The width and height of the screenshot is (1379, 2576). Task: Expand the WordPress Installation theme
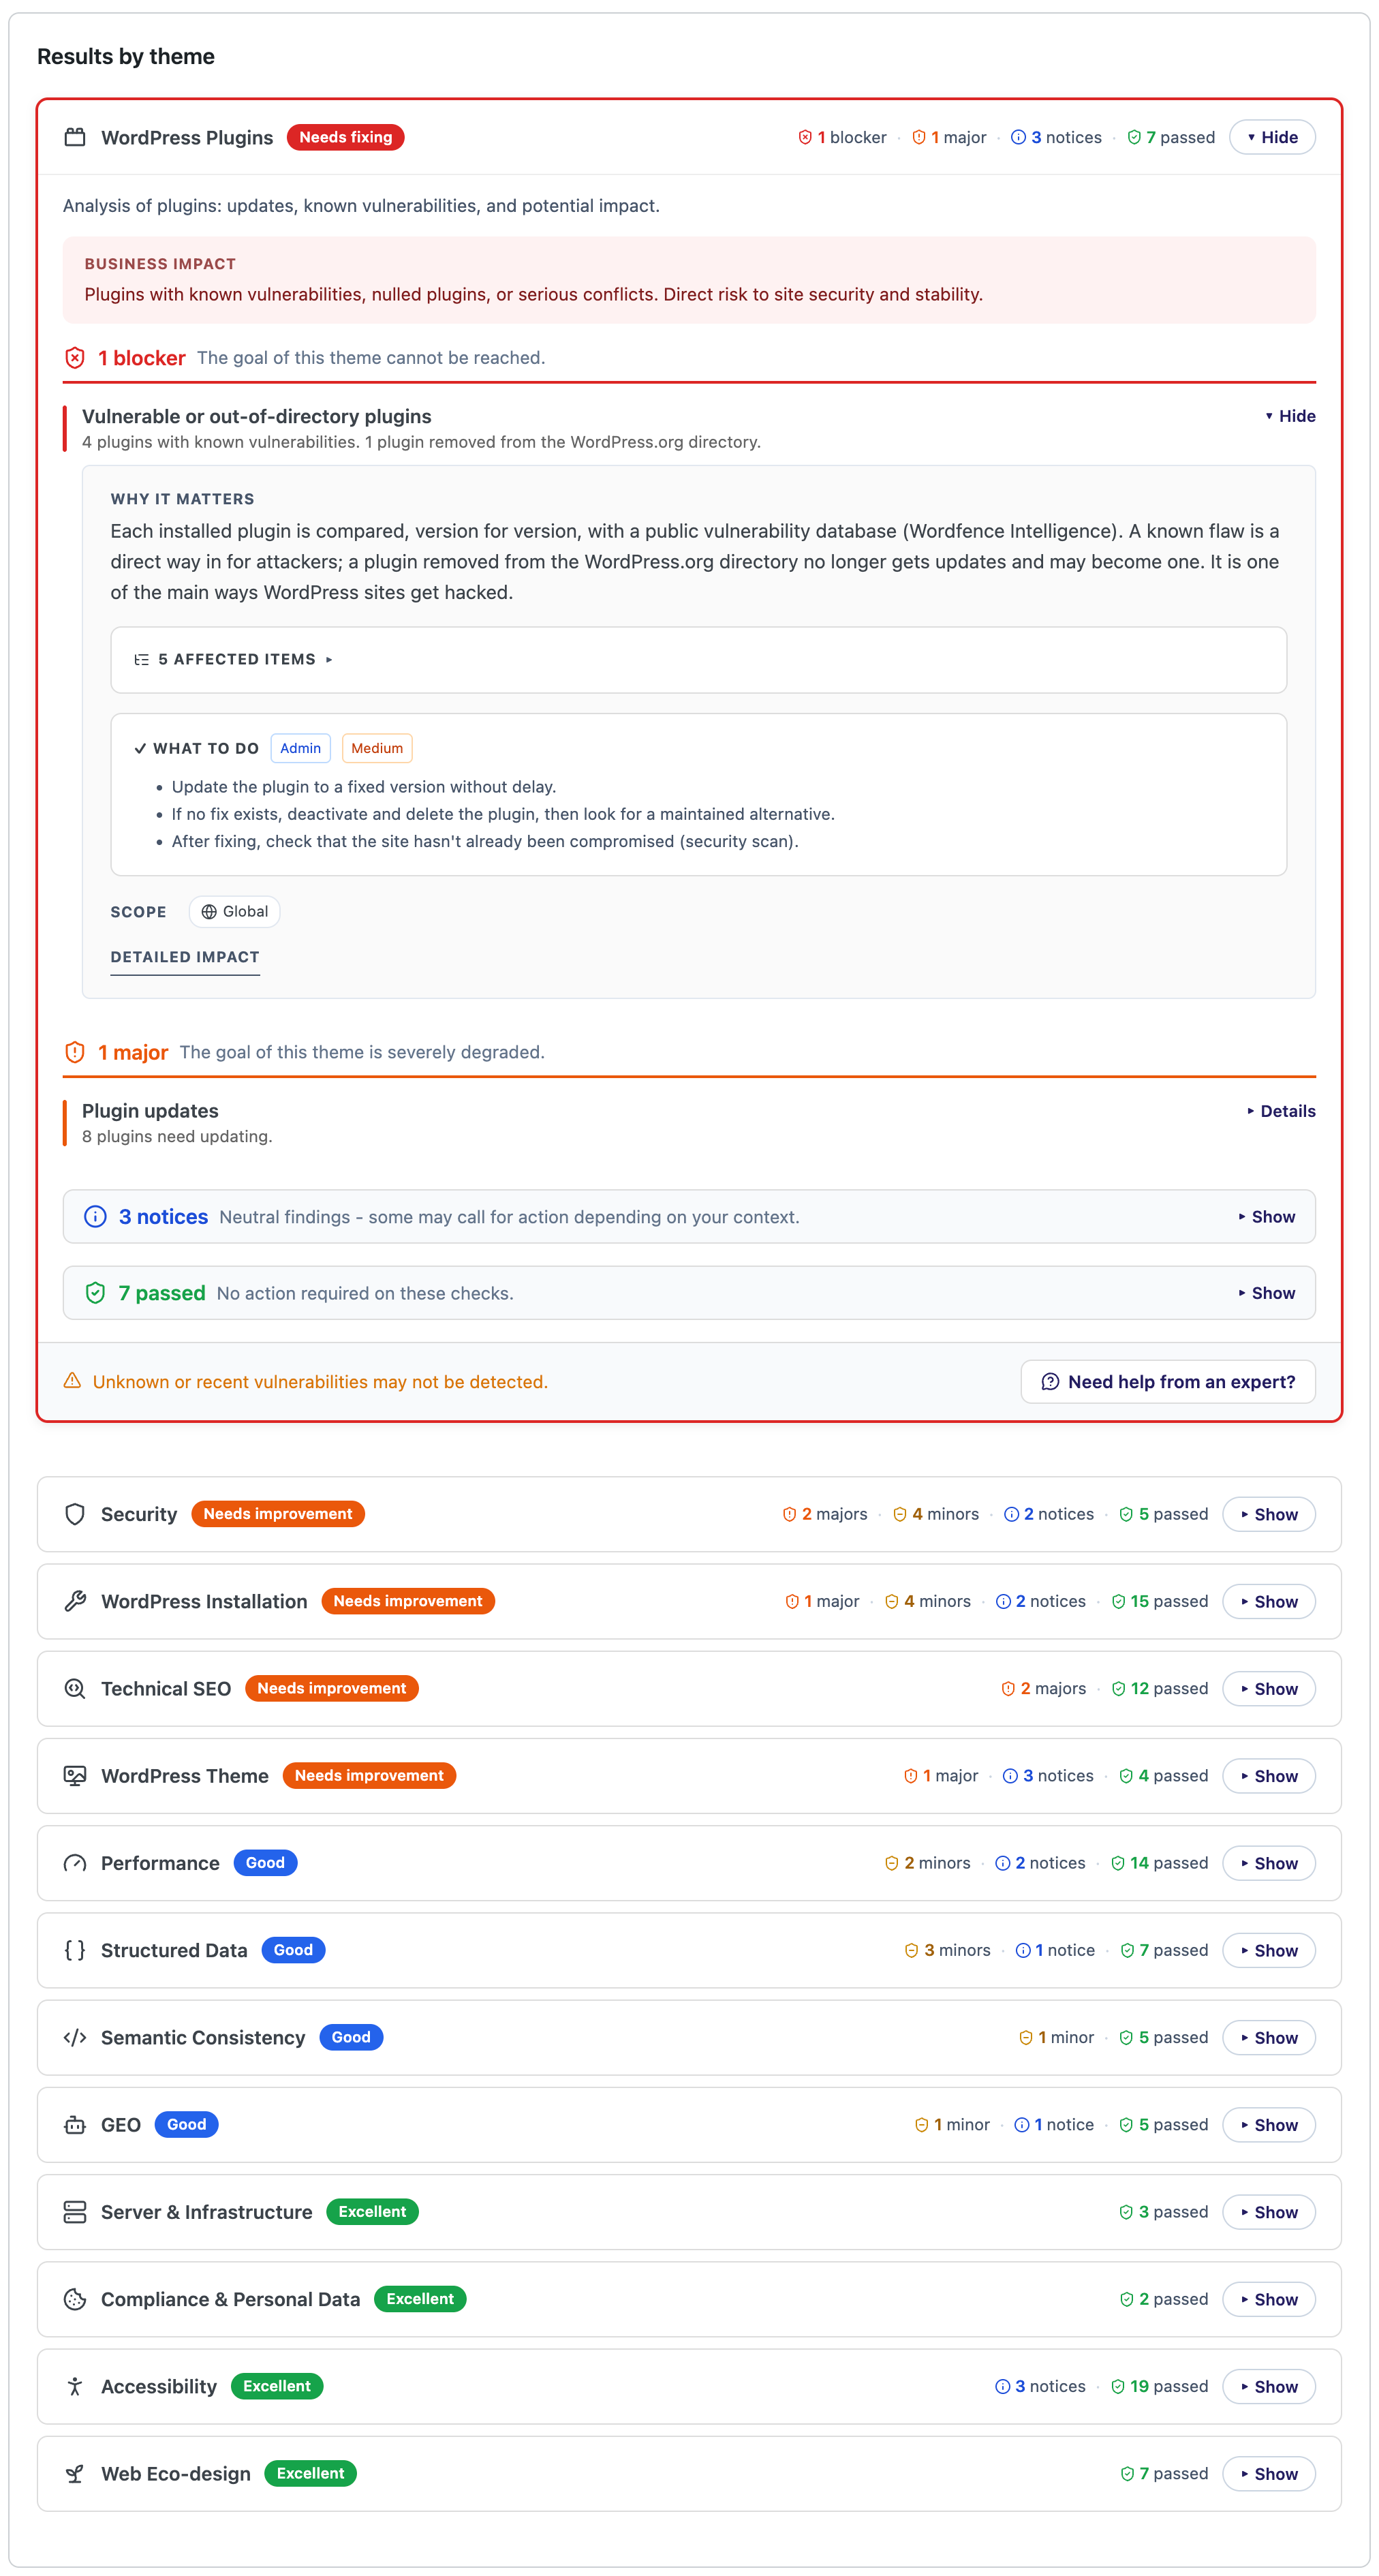click(1269, 1602)
